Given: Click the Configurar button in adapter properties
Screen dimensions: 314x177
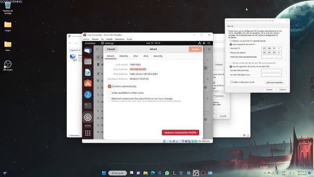Looking at the screenshot, I should point(218,64).
